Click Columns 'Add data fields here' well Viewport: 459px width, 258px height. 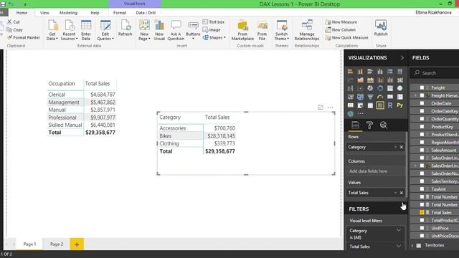[x=375, y=171]
